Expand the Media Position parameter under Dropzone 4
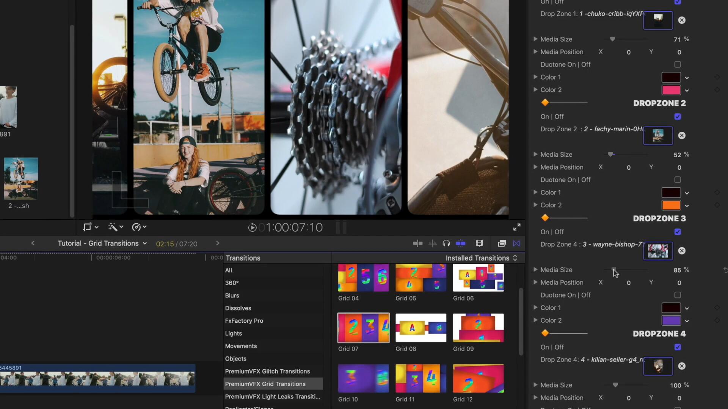This screenshot has width=728, height=409. click(x=536, y=398)
